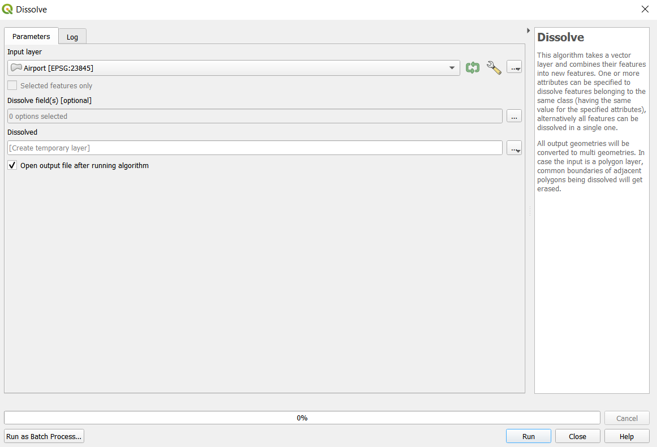
Task: Open Help for the Dissolve algorithm
Action: [x=626, y=436]
